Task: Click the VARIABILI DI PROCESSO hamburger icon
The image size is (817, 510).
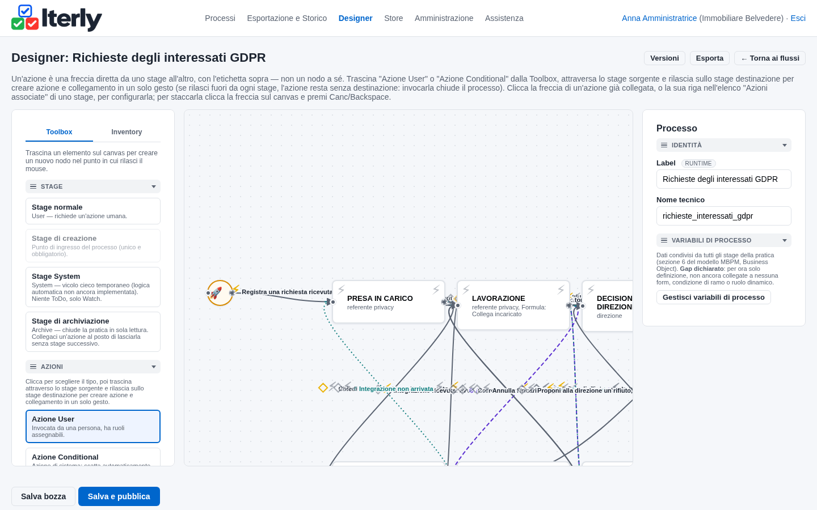Action: 664,240
